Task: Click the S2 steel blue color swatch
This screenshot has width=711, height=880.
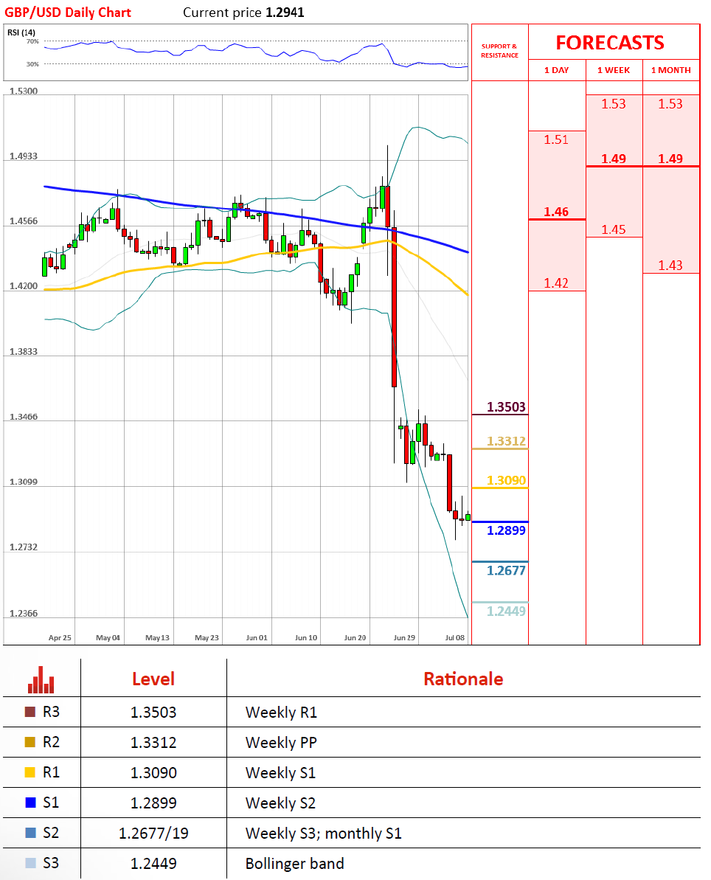Action: tap(30, 833)
